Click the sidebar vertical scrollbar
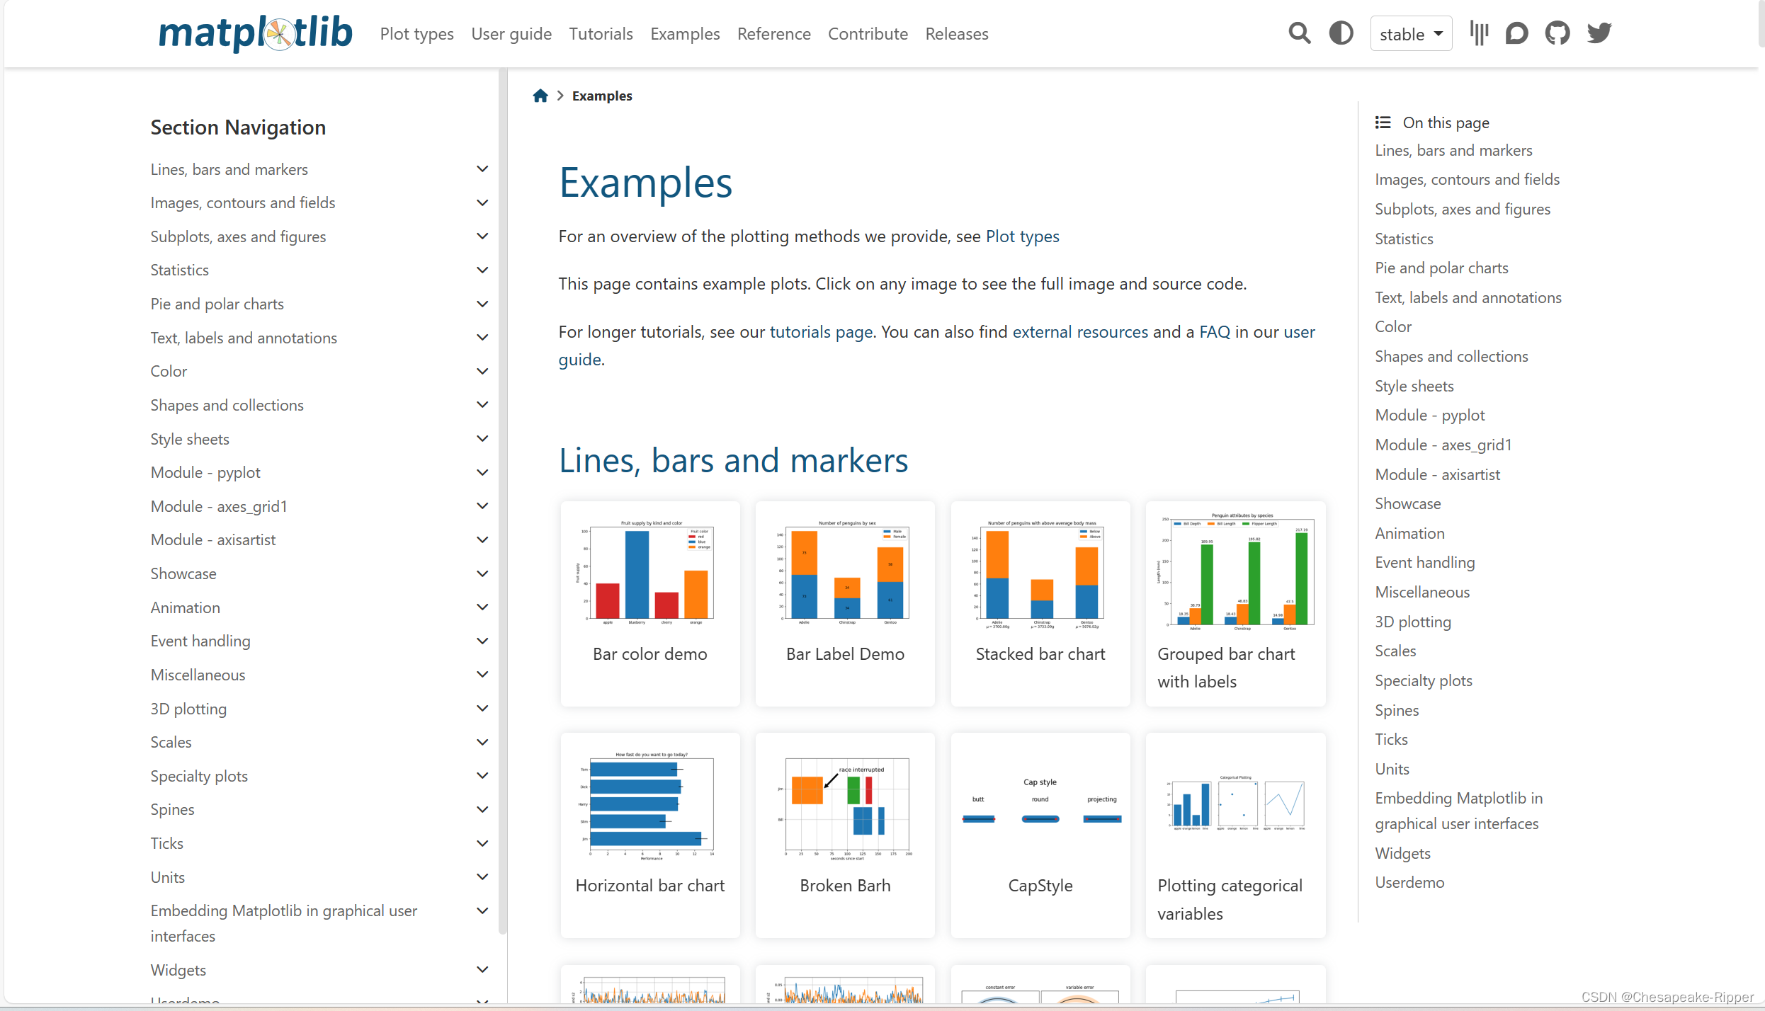1765x1011 pixels. tap(502, 496)
